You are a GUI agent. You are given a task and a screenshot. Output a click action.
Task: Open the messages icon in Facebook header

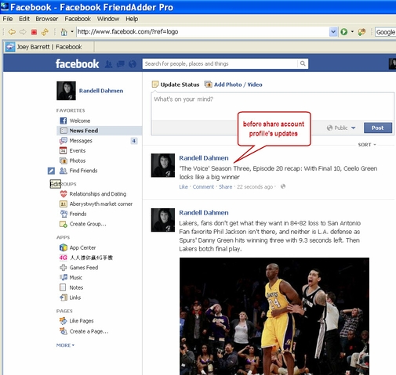pyautogui.click(x=121, y=64)
